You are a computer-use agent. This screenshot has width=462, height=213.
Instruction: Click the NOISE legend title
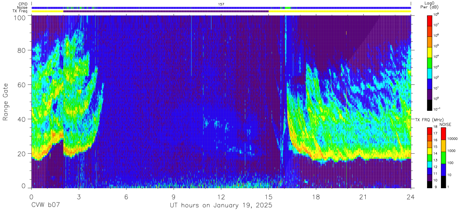tap(445, 124)
